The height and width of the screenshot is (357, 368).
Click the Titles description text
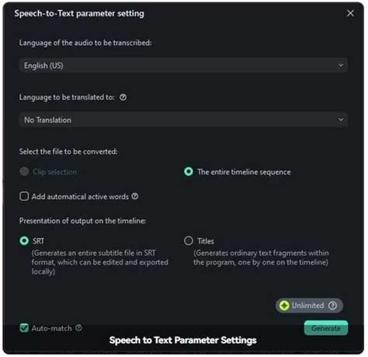(261, 257)
